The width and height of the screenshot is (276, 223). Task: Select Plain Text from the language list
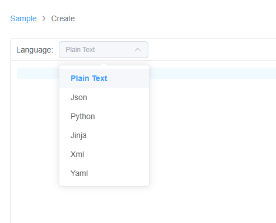pos(104,78)
